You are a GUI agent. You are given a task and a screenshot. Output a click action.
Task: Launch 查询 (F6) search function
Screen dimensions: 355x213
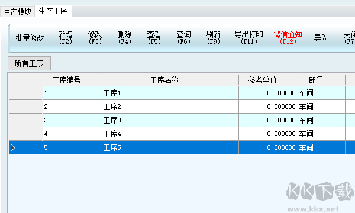(x=183, y=38)
